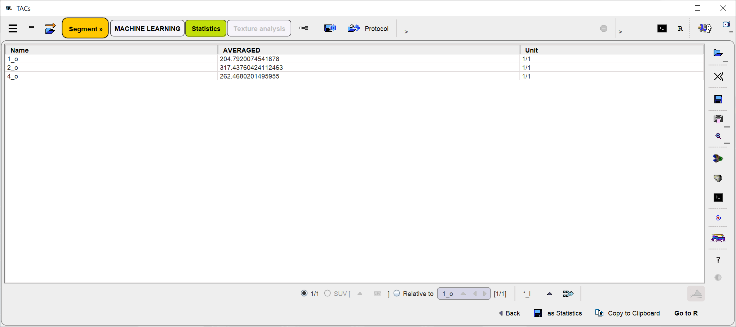This screenshot has height=327, width=736.
Task: Click value 204.7920074541878
Action: click(249, 59)
